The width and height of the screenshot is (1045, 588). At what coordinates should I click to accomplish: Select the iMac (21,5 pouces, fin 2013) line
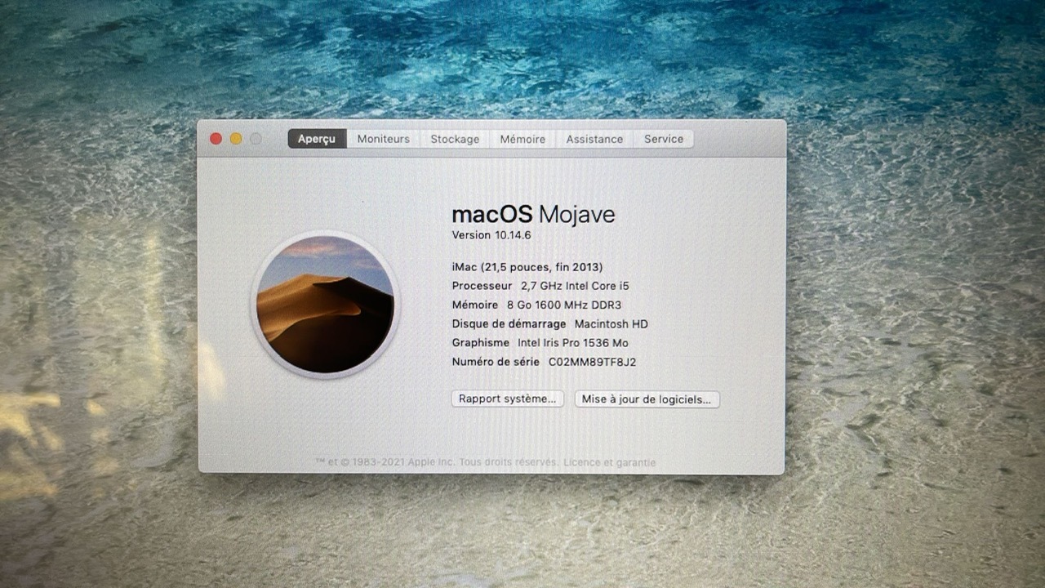coord(527,267)
